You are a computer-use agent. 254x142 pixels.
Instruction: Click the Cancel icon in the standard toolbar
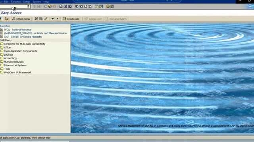54,6
